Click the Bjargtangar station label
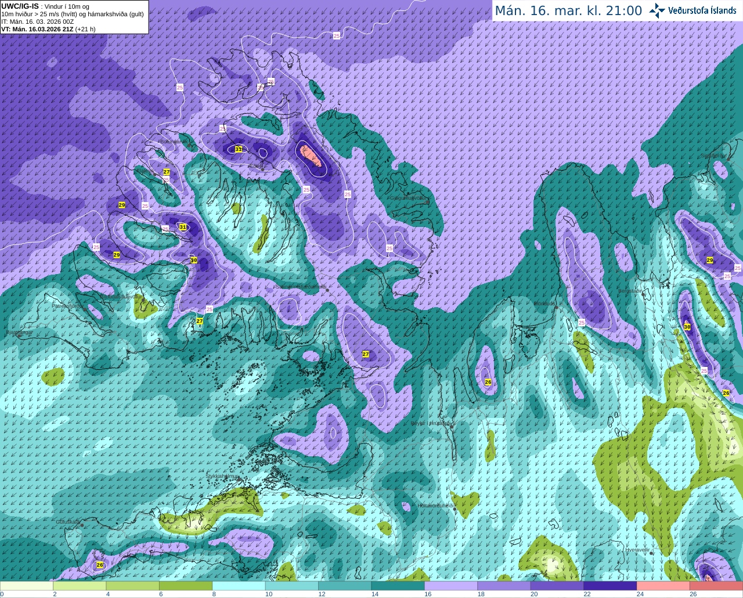The width and height of the screenshot is (743, 598). [19, 333]
